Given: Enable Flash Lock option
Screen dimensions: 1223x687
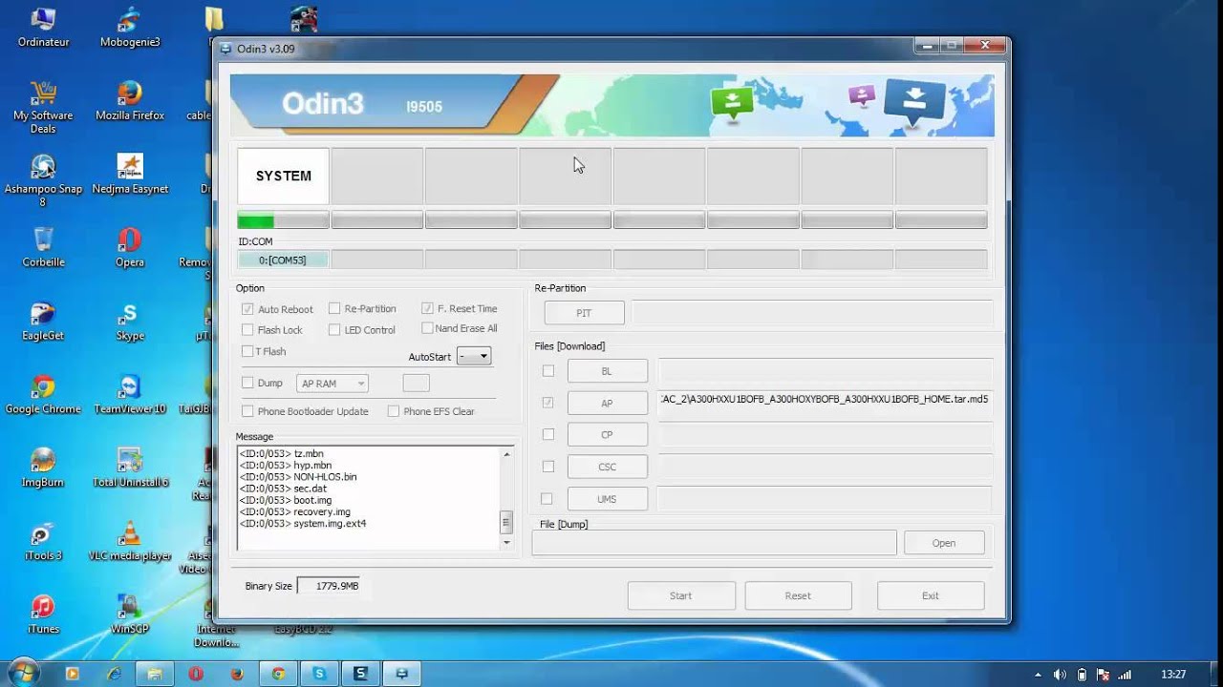Looking at the screenshot, I should point(247,330).
